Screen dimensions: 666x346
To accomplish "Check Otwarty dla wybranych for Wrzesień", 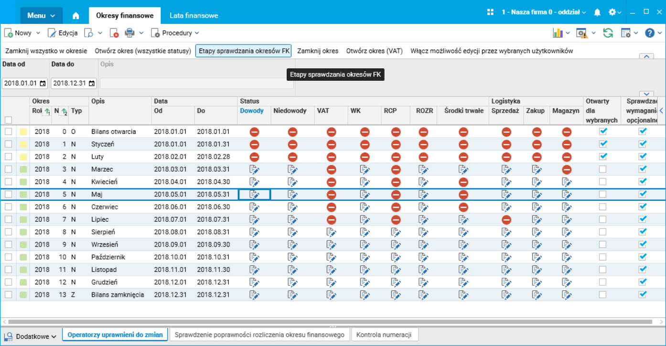I will click(603, 244).
